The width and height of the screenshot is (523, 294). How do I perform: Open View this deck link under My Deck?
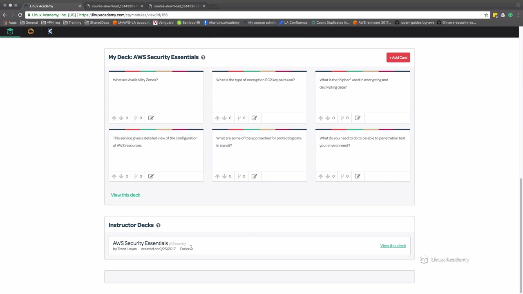click(125, 195)
